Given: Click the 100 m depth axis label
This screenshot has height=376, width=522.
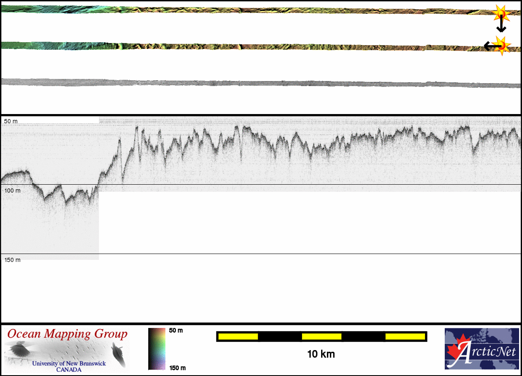Looking at the screenshot, I should [12, 191].
